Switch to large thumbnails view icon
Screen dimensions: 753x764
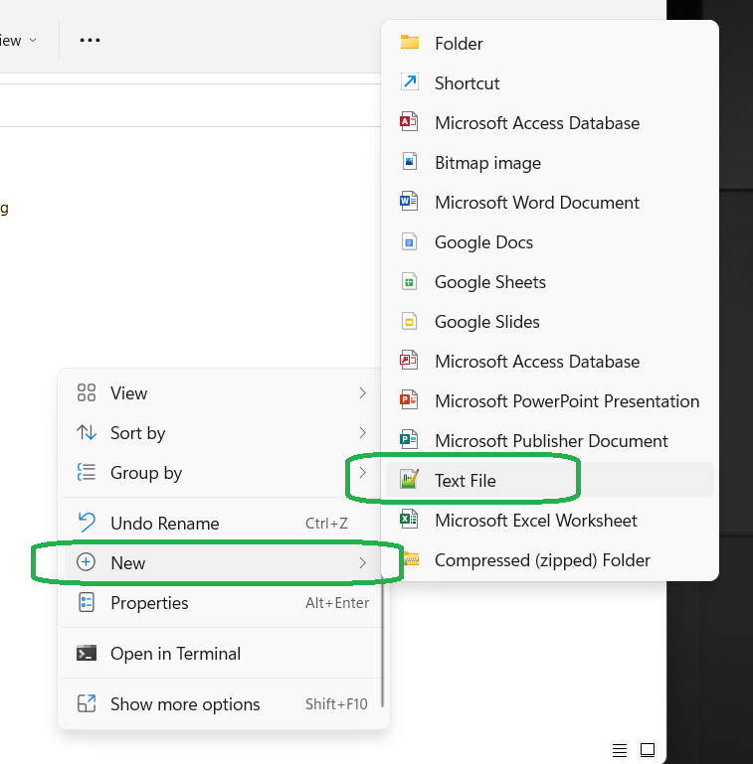coord(648,750)
